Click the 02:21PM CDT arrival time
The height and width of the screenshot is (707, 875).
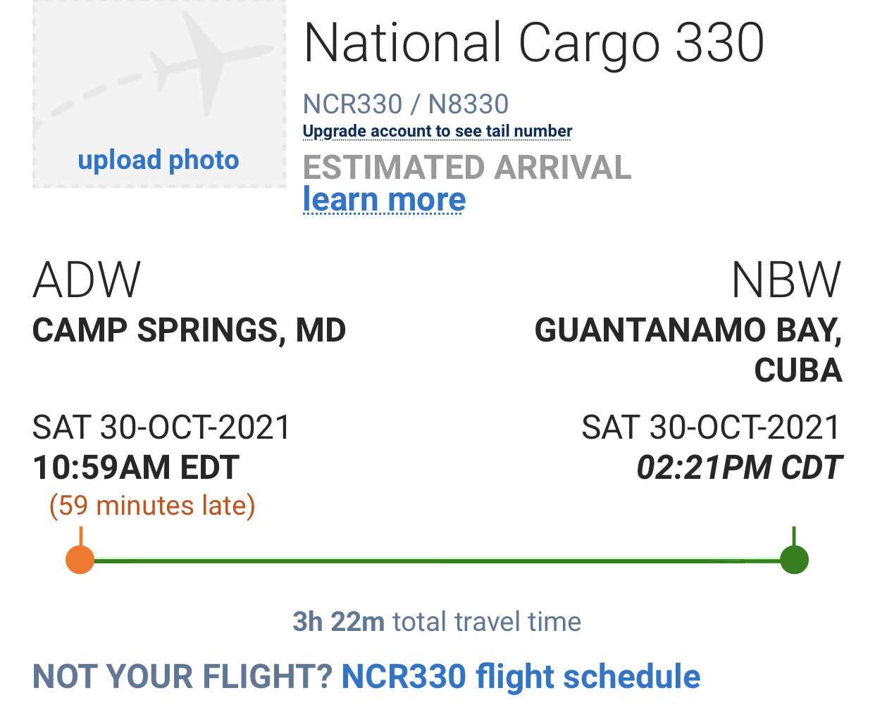pyautogui.click(x=739, y=468)
